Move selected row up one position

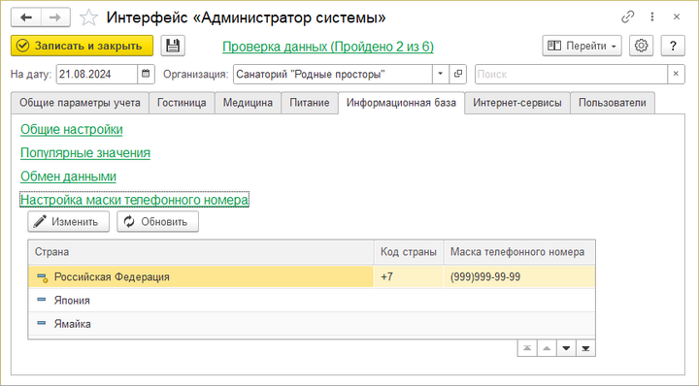coord(547,348)
